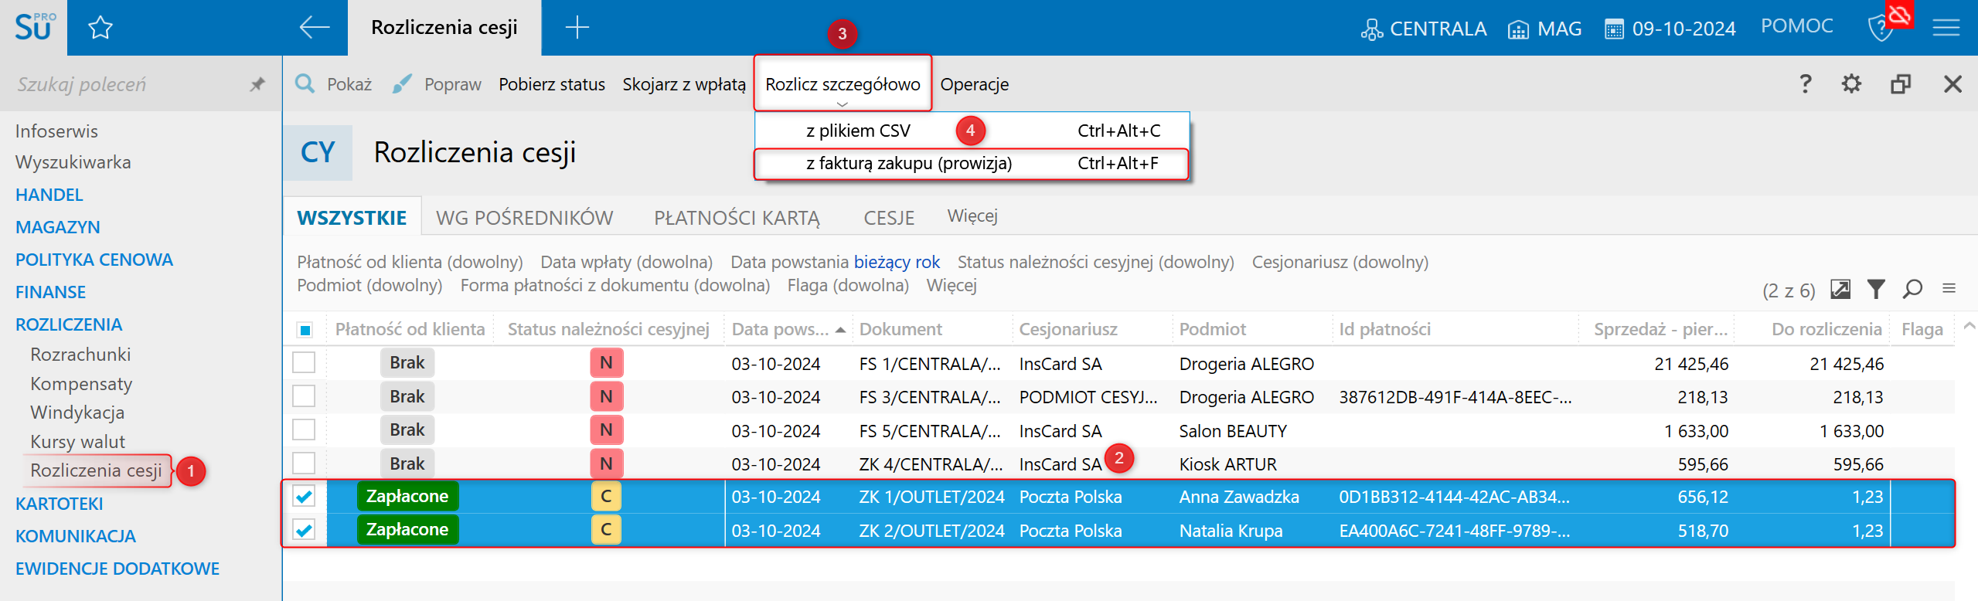Open the list options menu icon

(x=1949, y=288)
